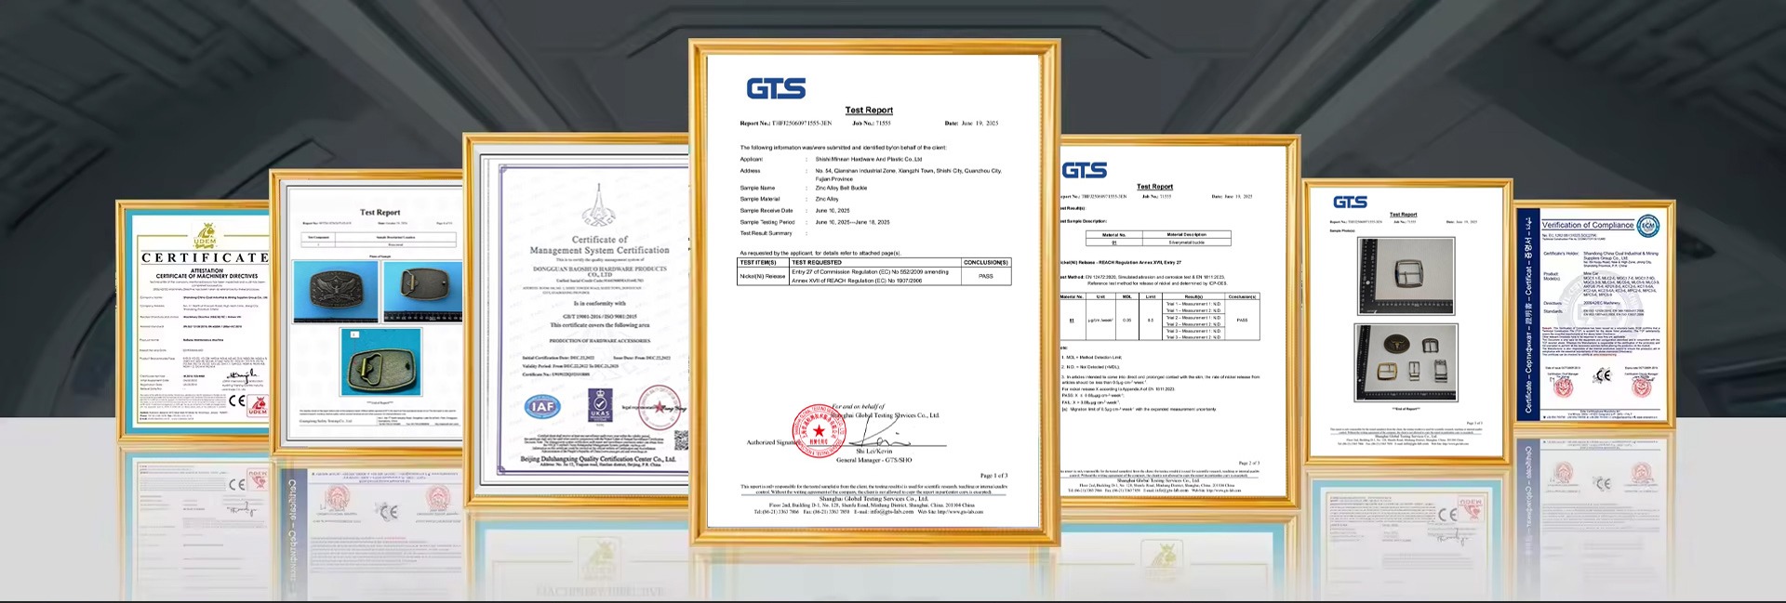Click the GTS logo on the page 2 report
Screen dimensions: 1786x603
pyautogui.click(x=1085, y=170)
